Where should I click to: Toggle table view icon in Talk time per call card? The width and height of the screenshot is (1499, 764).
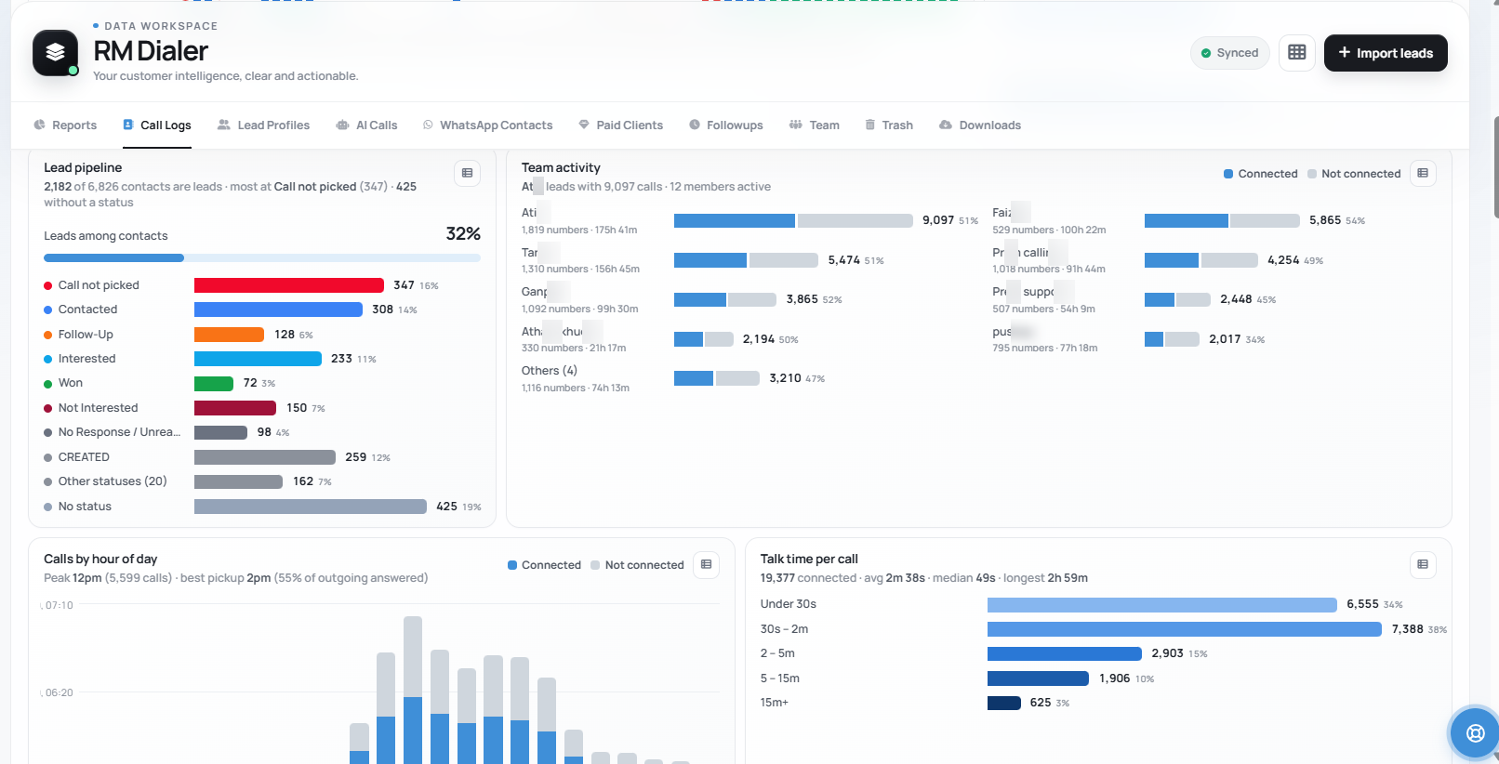[1423, 564]
